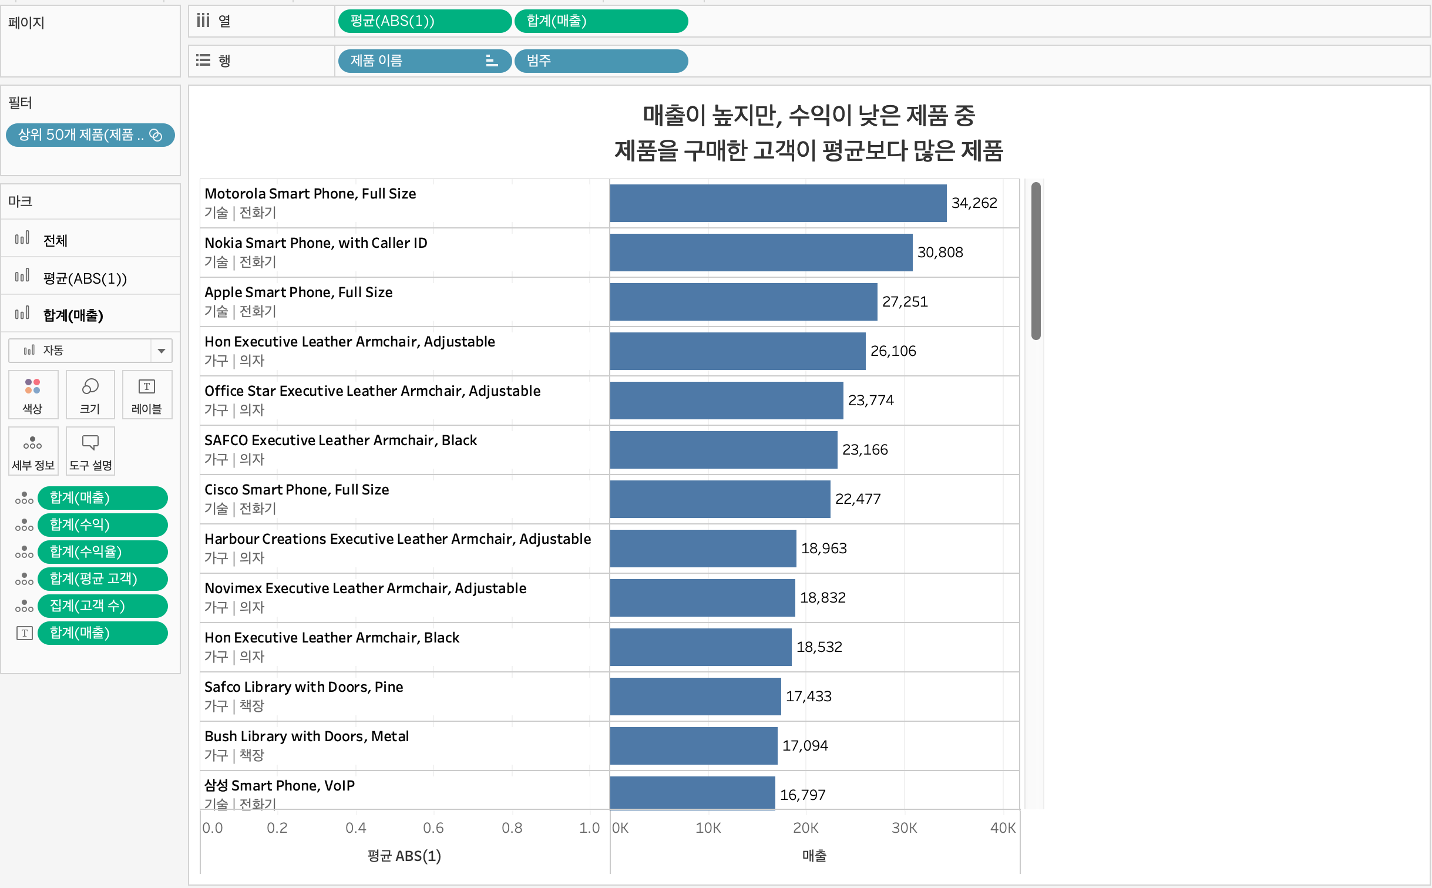Click the Color (색상) marks card button

point(33,395)
